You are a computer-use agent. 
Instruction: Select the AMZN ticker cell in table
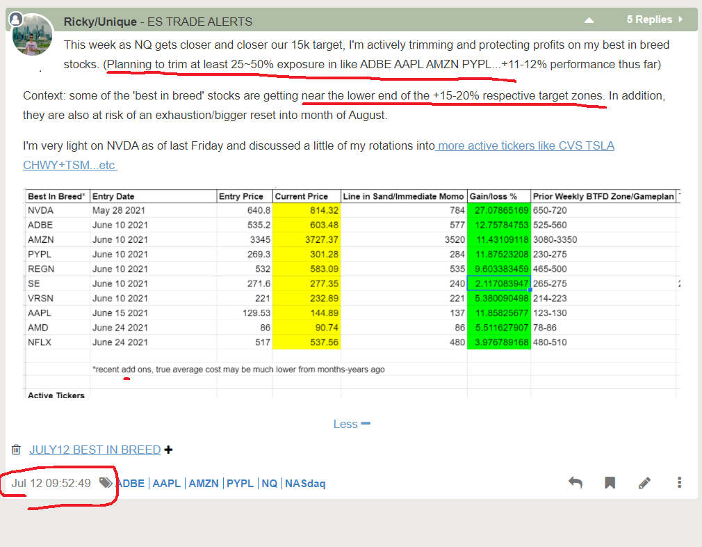point(58,239)
